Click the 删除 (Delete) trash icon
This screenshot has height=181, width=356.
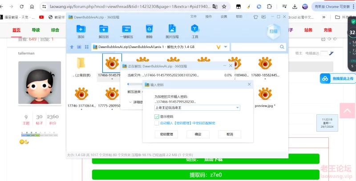pos(150,29)
